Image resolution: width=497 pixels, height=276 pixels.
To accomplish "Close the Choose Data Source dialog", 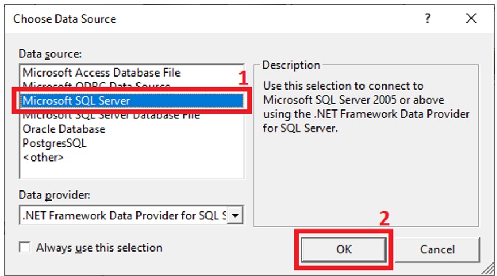I will pos(472,18).
